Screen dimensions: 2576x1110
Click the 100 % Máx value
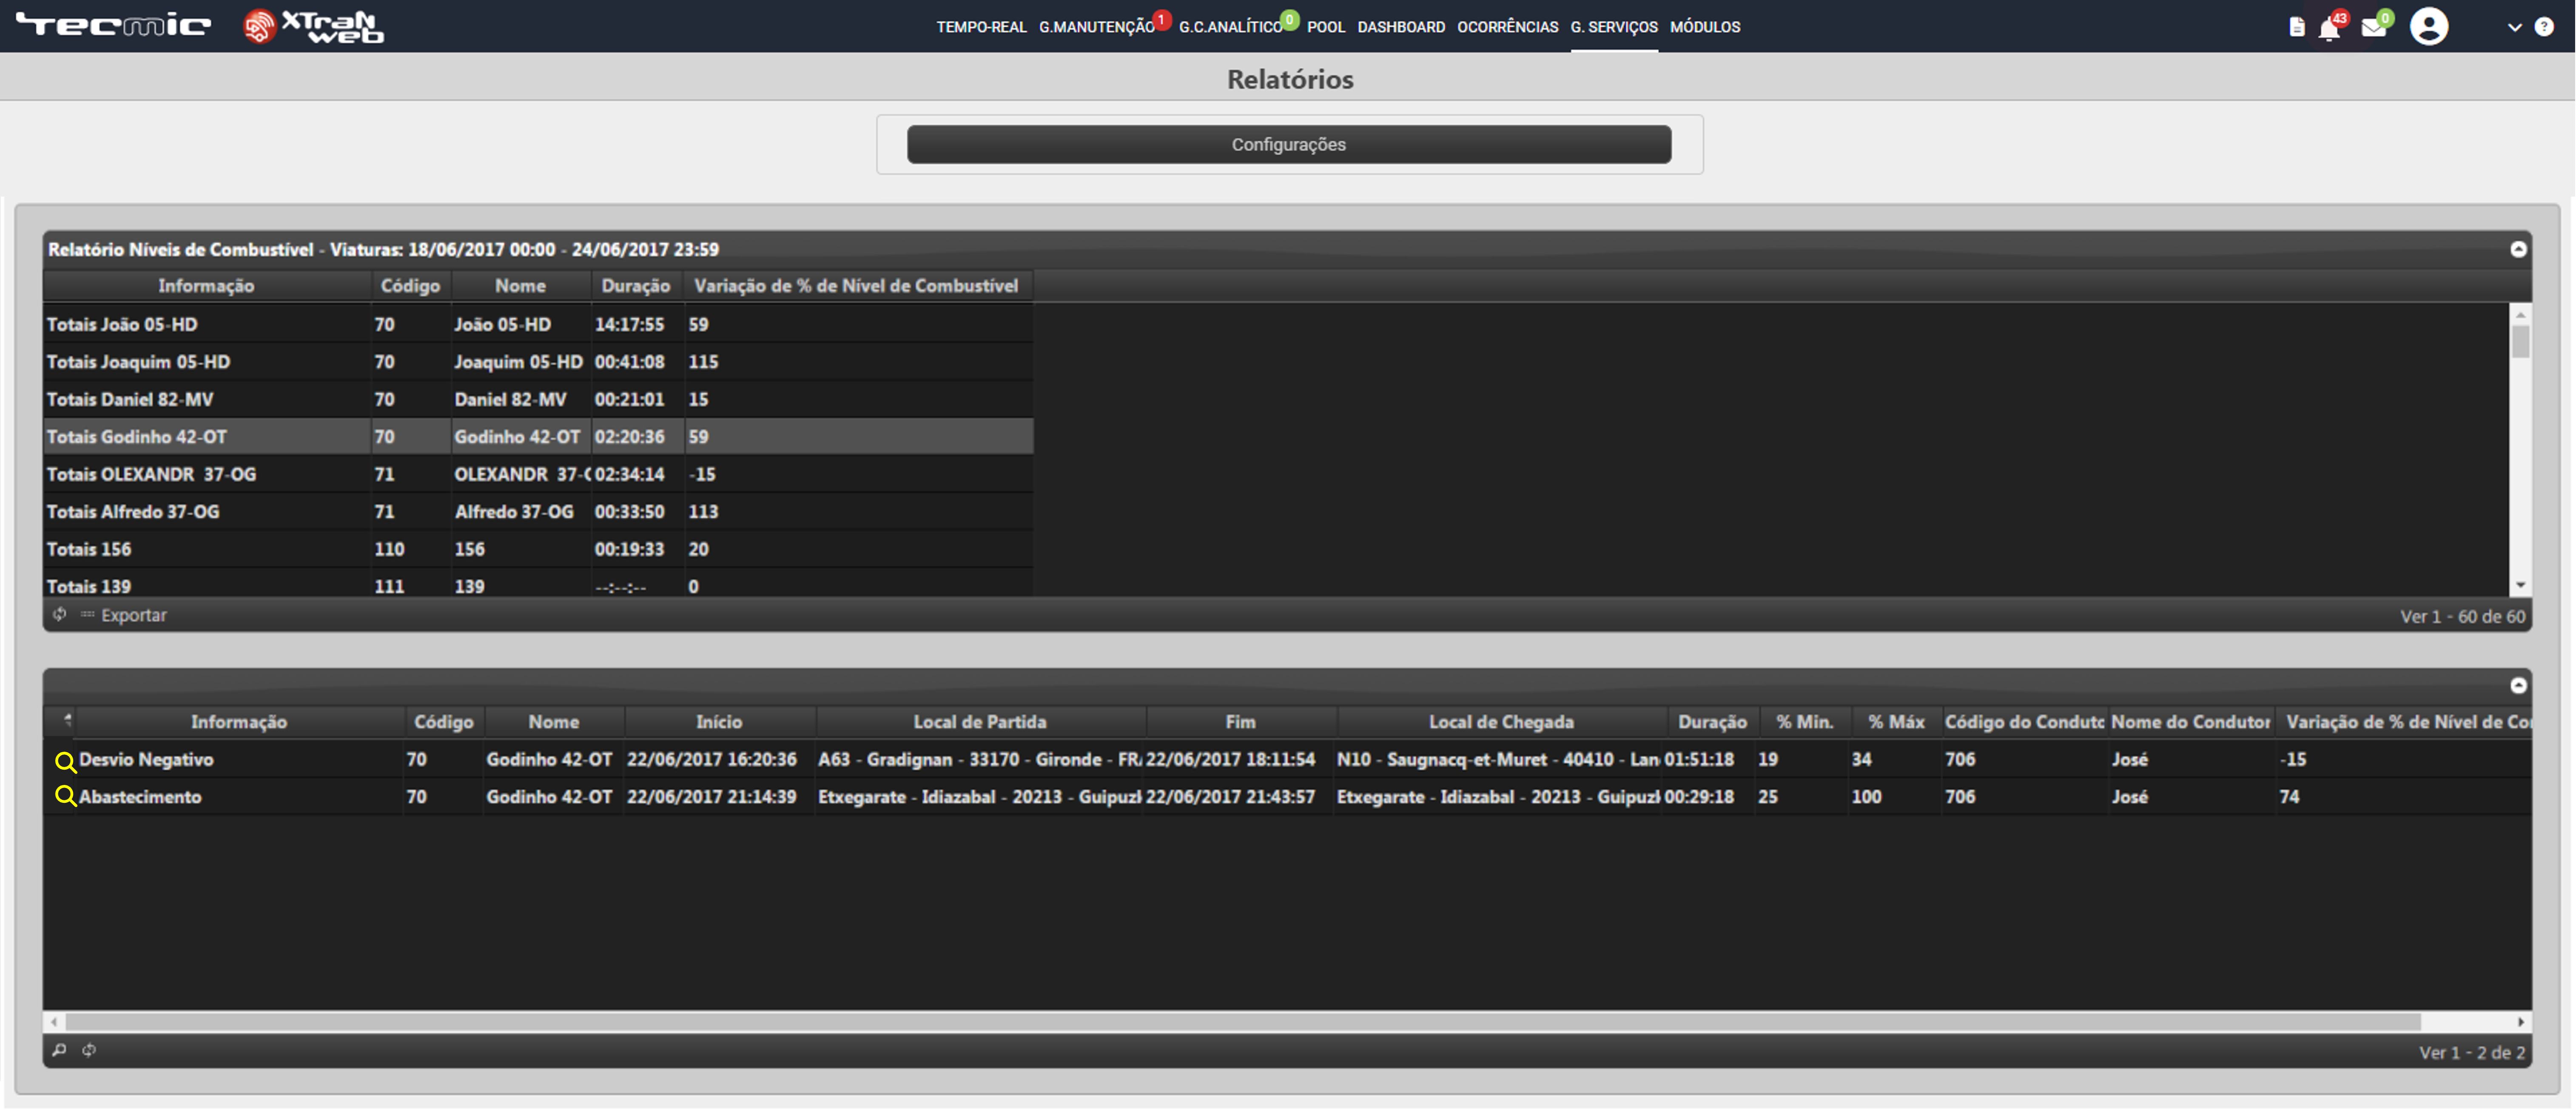(x=1866, y=797)
